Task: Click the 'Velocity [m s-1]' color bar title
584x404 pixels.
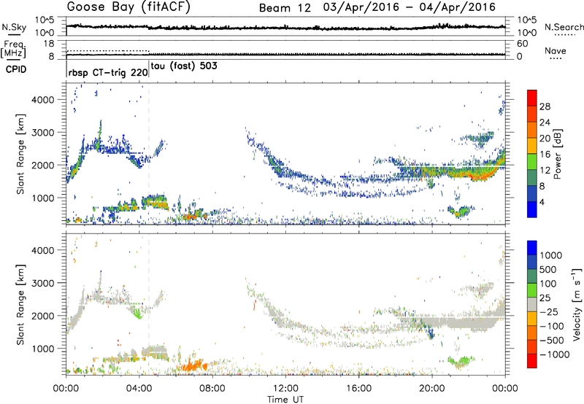Action: [x=577, y=304]
